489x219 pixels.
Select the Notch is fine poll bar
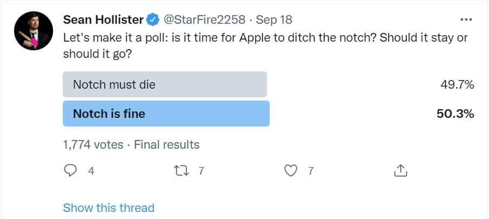coord(166,114)
